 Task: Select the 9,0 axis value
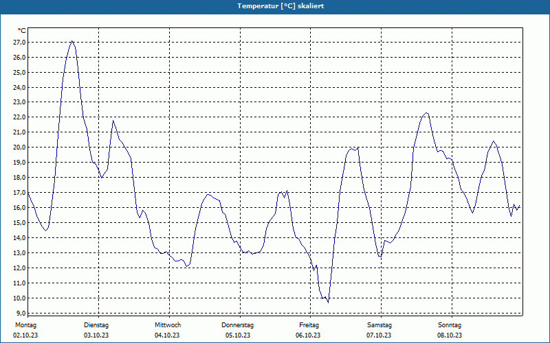(21, 314)
